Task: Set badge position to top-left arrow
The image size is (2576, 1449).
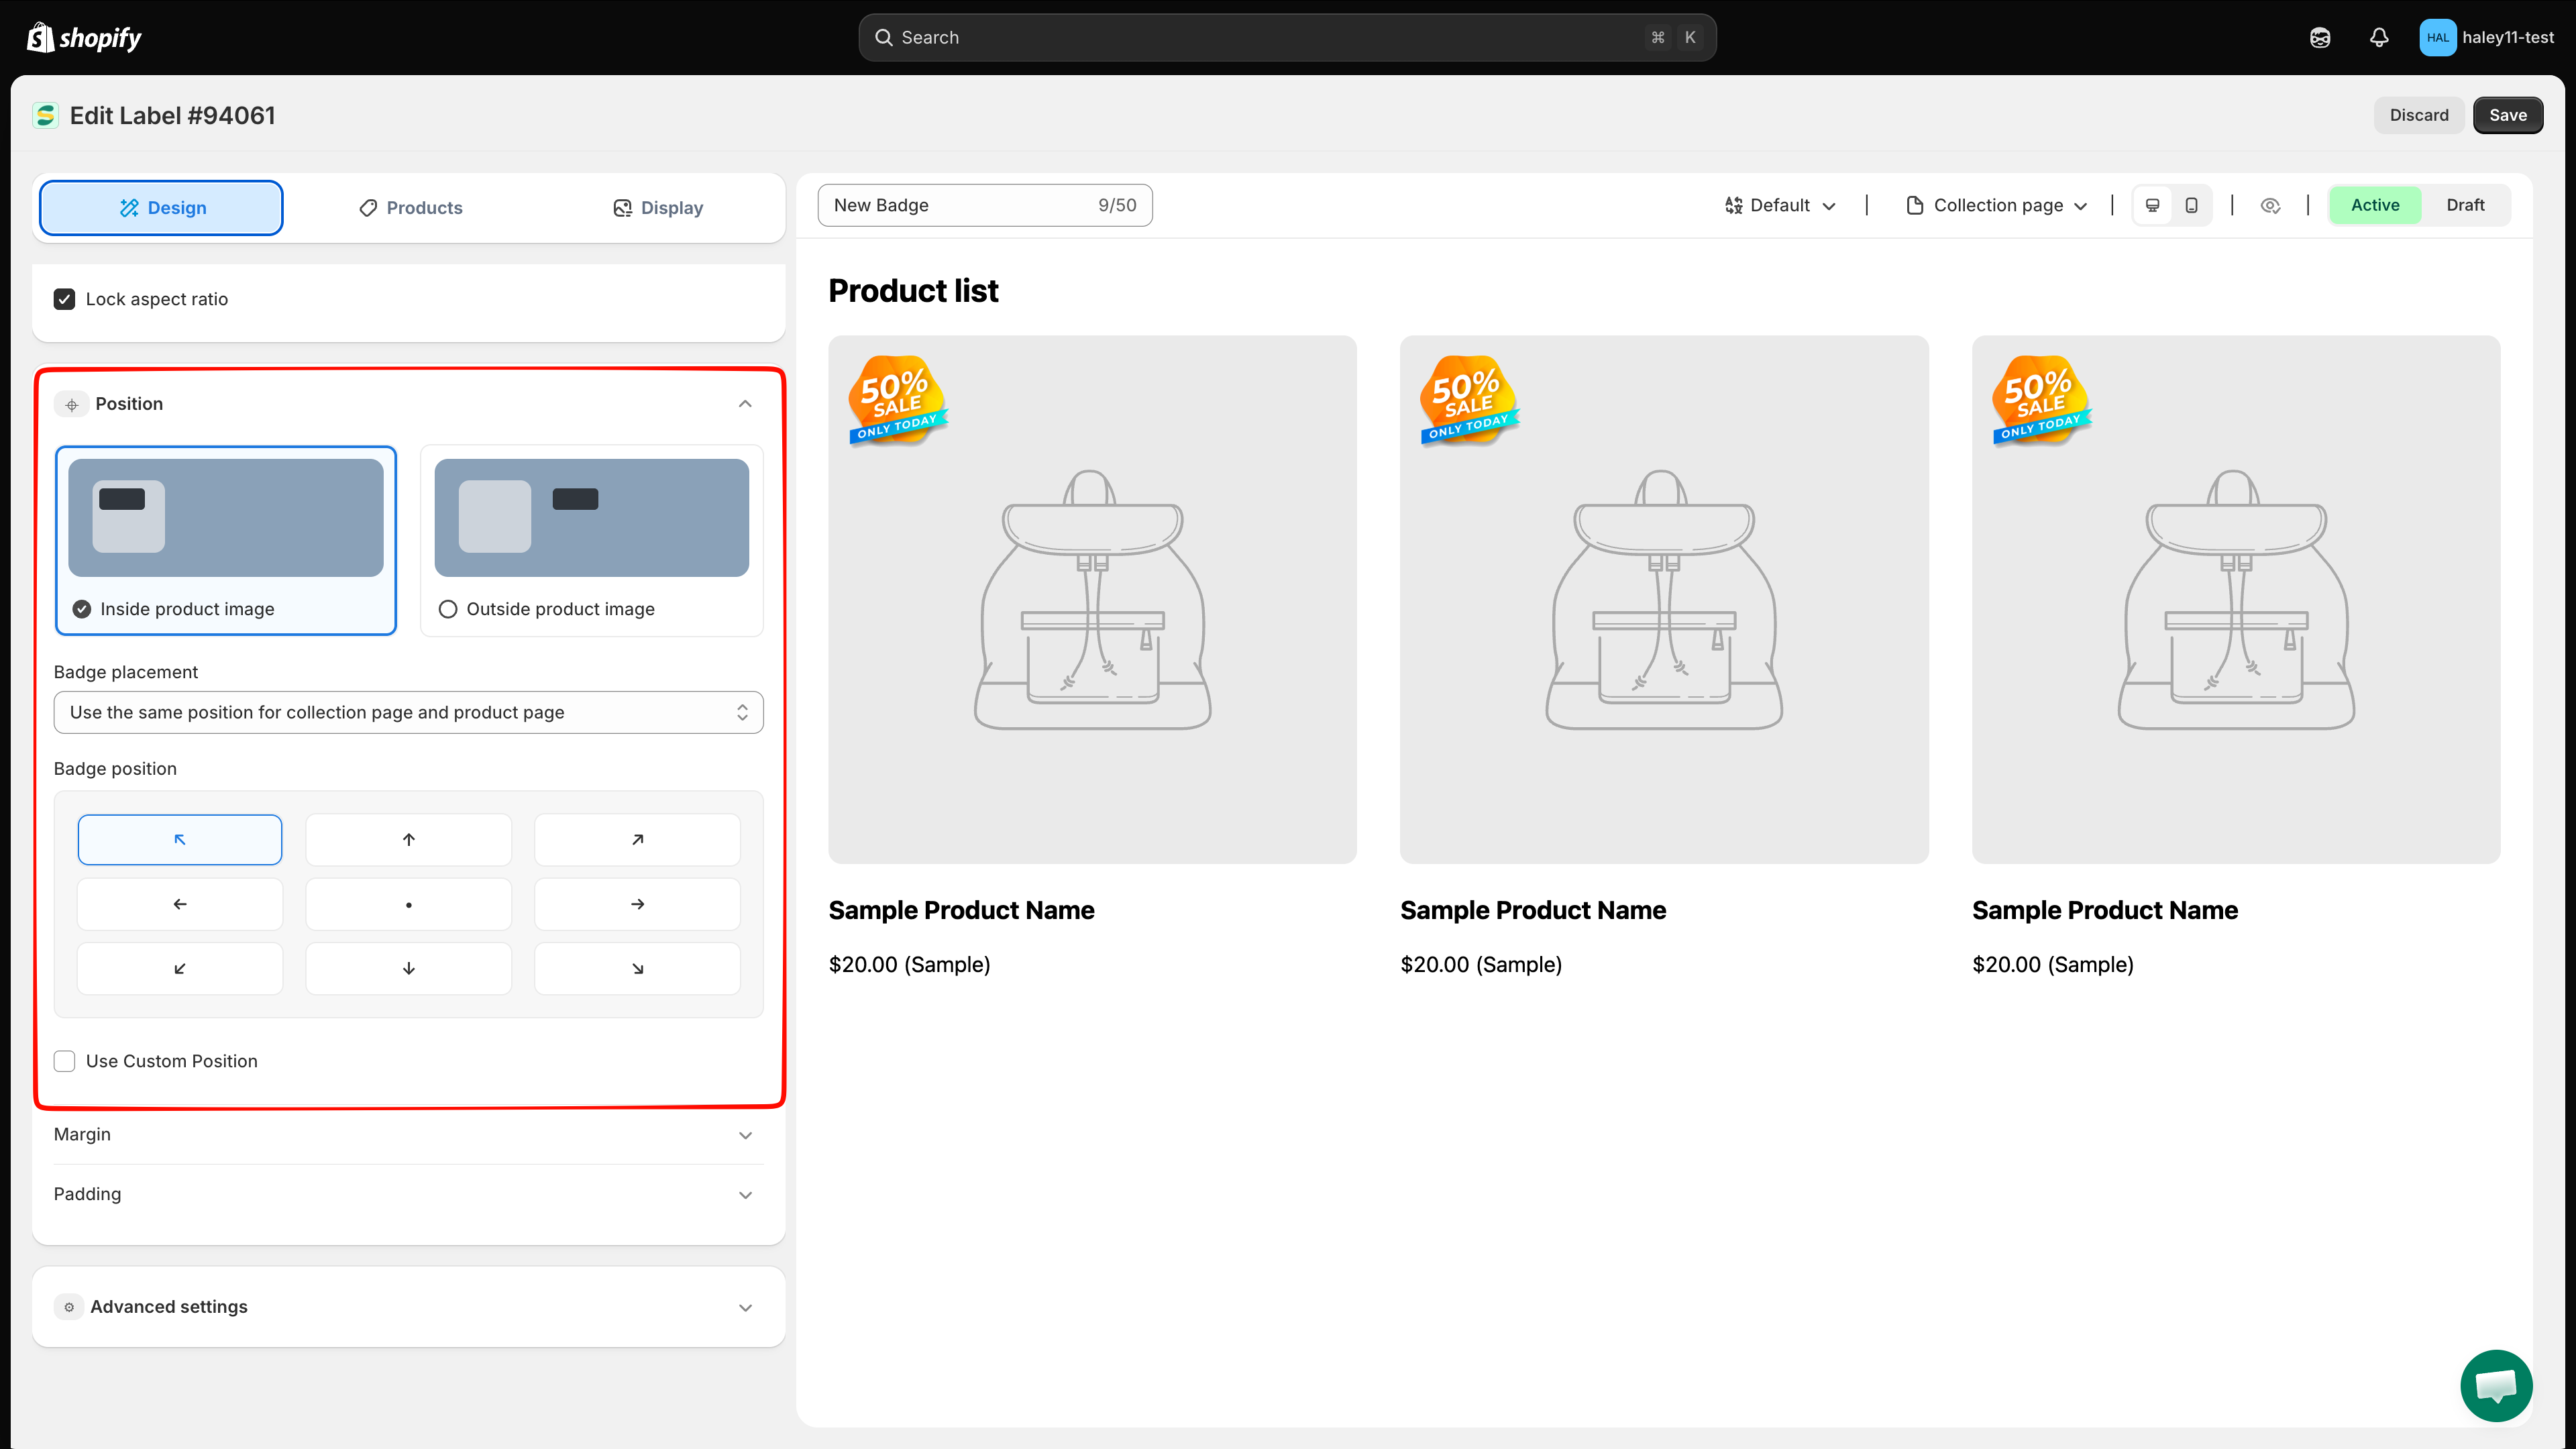Action: point(180,839)
